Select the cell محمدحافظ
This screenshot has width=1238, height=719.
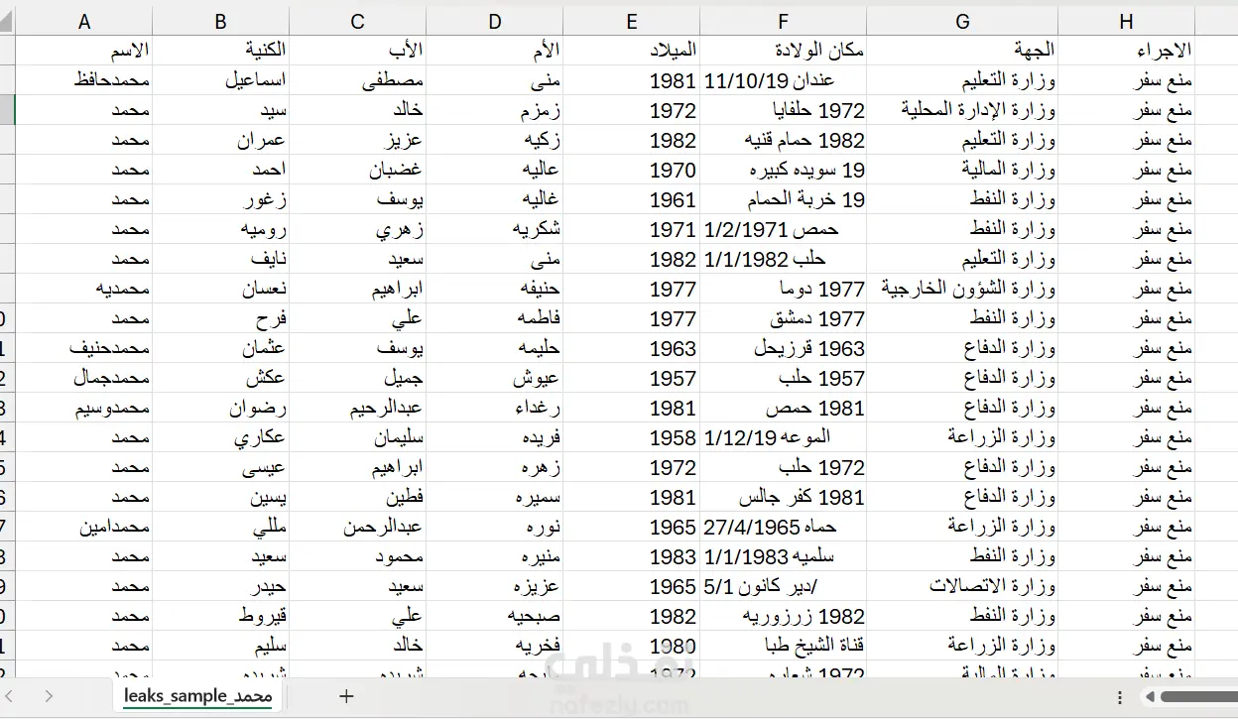[x=84, y=80]
